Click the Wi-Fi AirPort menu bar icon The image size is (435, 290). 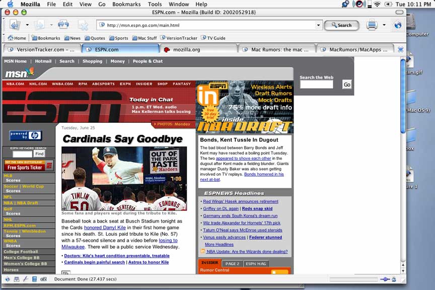point(377,4)
